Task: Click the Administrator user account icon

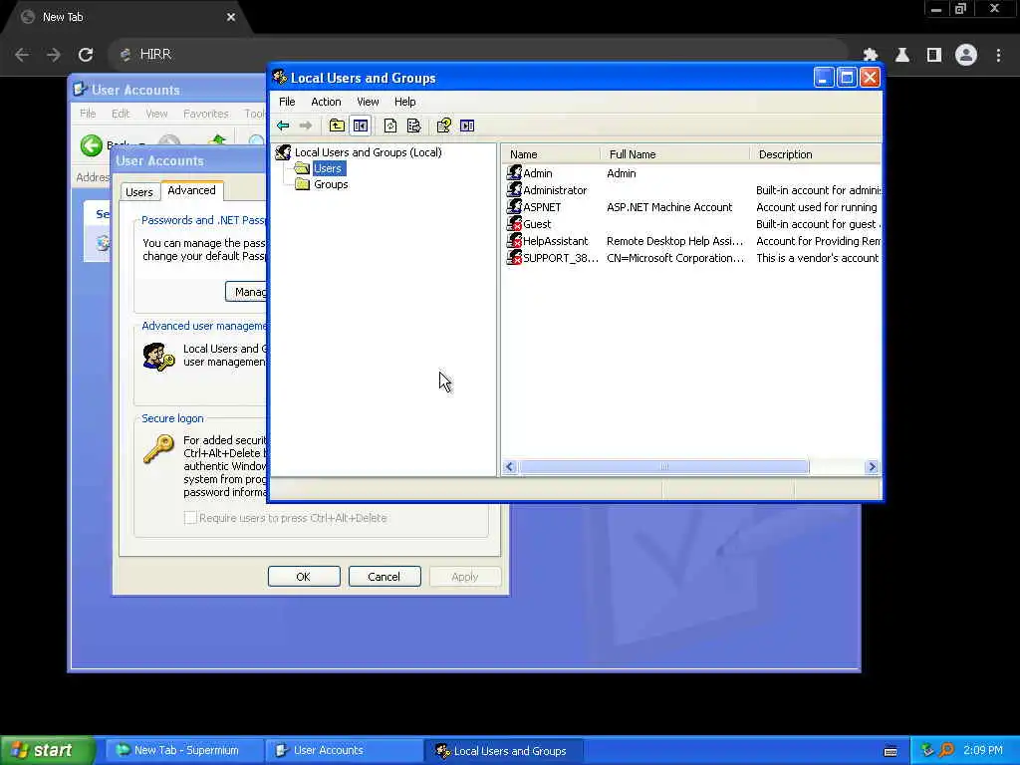Action: tap(514, 190)
